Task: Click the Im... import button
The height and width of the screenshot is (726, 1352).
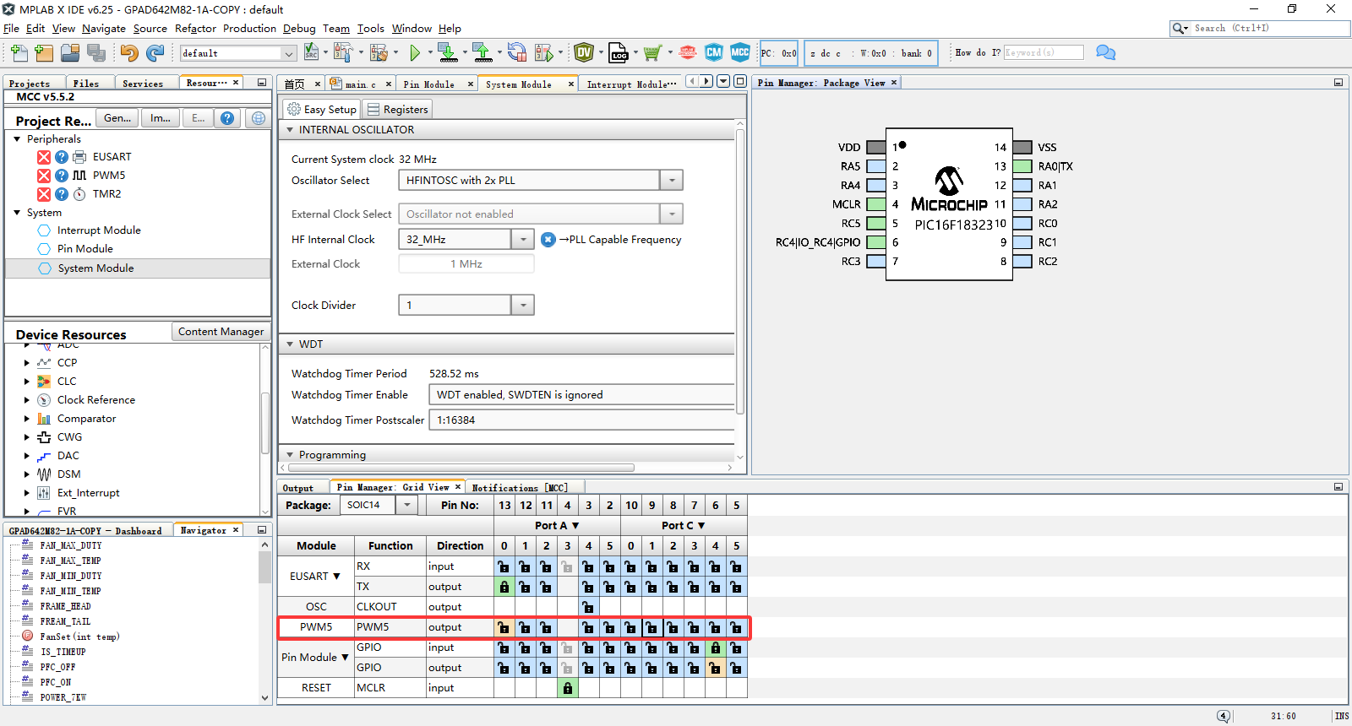Action: (161, 118)
